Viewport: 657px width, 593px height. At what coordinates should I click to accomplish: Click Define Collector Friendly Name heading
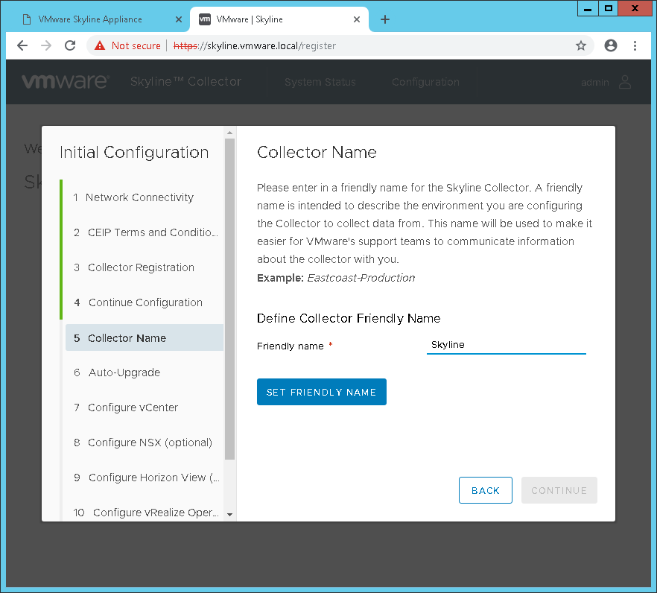click(x=349, y=319)
